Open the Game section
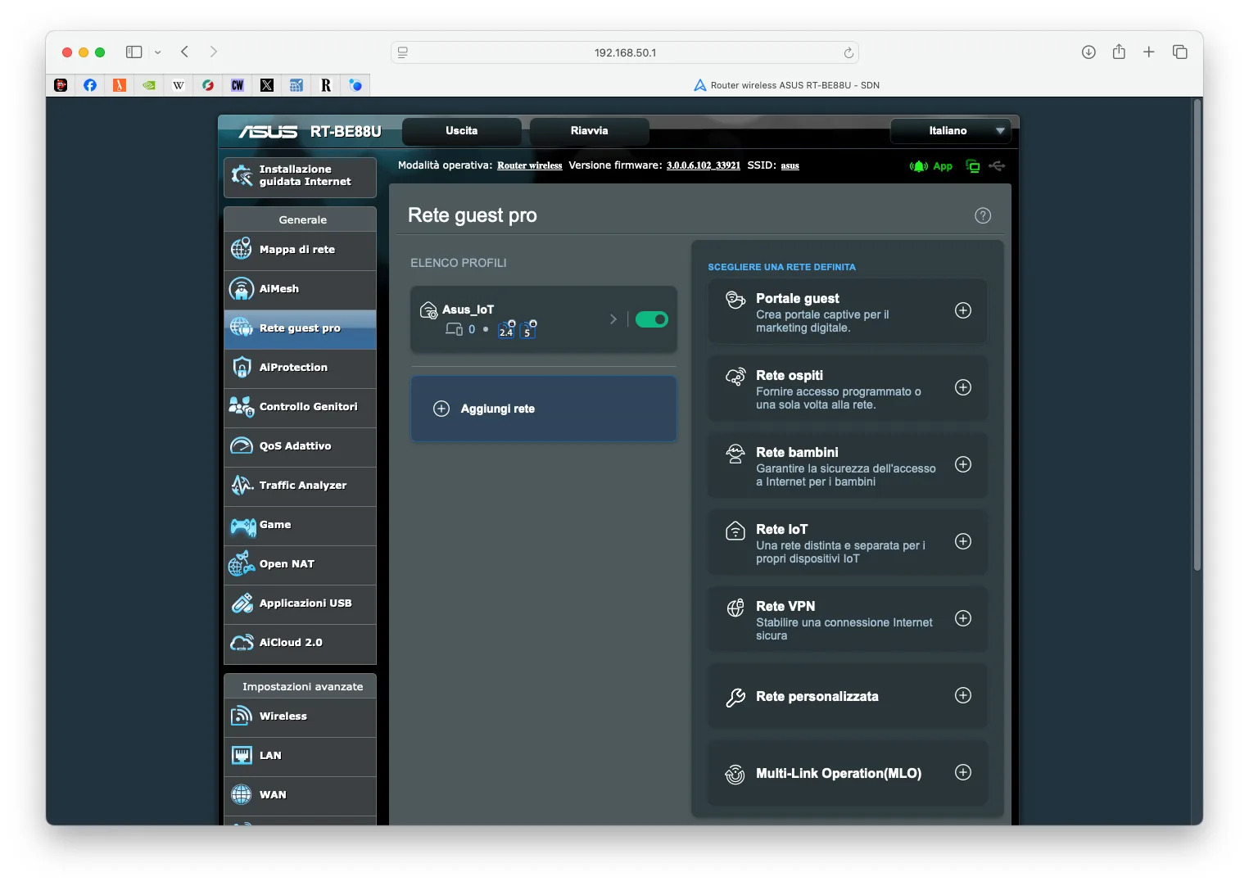 300,525
